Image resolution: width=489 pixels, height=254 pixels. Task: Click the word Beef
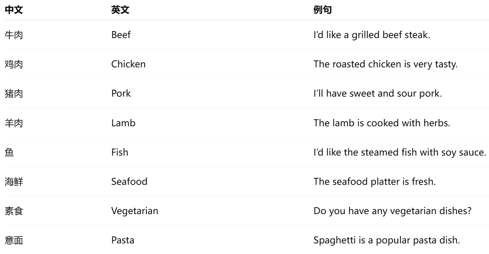click(x=121, y=35)
